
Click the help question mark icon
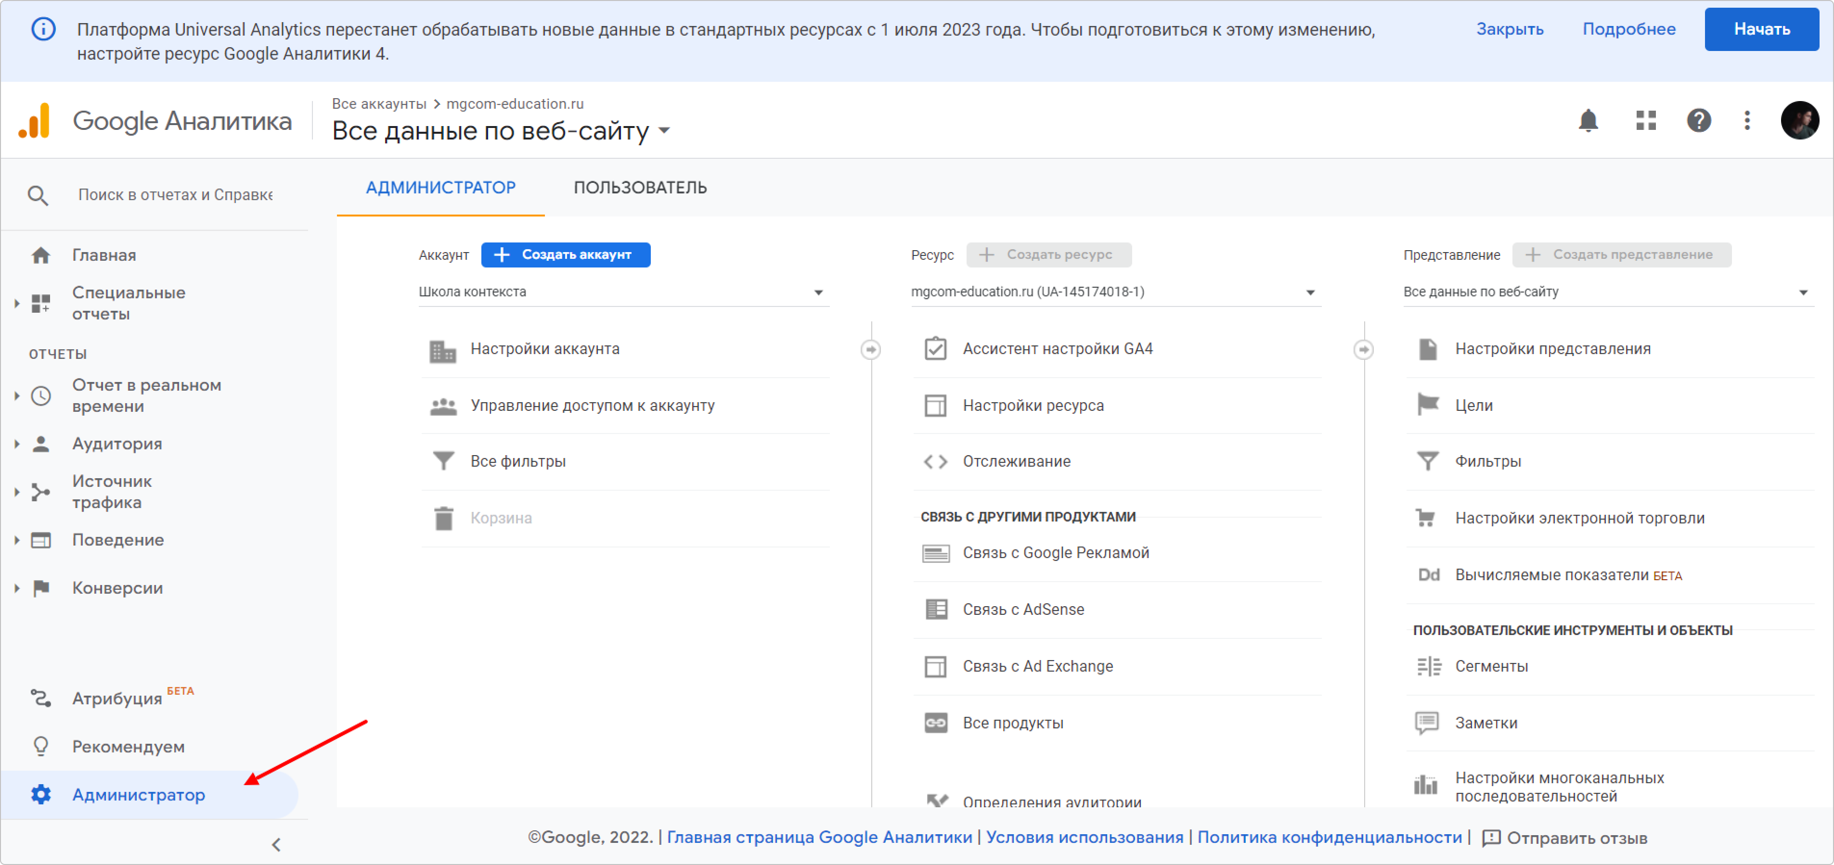click(1699, 121)
